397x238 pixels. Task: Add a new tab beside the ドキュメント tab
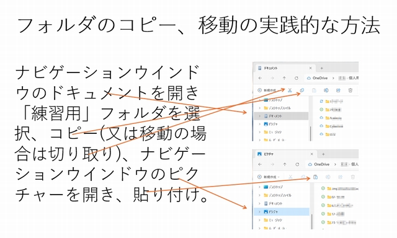(x=321, y=68)
